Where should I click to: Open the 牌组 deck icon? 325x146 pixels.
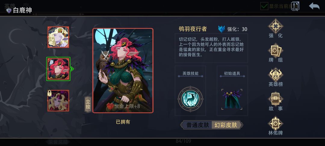(x=275, y=50)
